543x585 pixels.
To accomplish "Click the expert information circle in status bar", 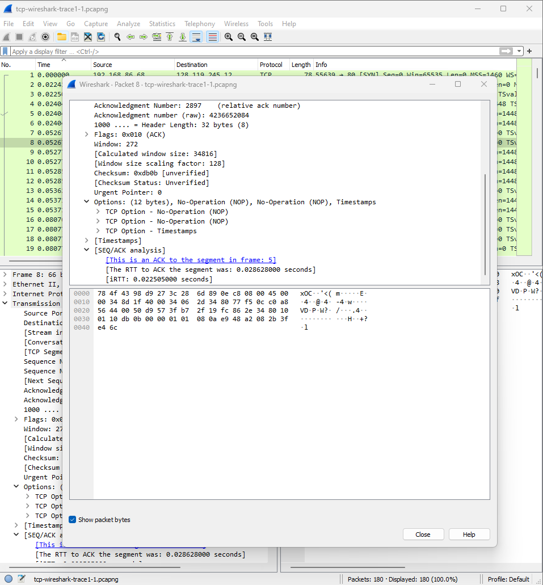I will [x=9, y=579].
